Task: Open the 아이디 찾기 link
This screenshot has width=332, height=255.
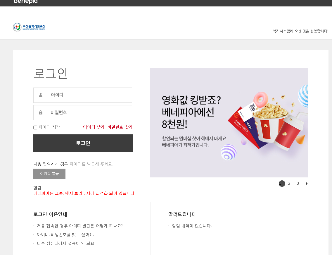Action: point(94,127)
